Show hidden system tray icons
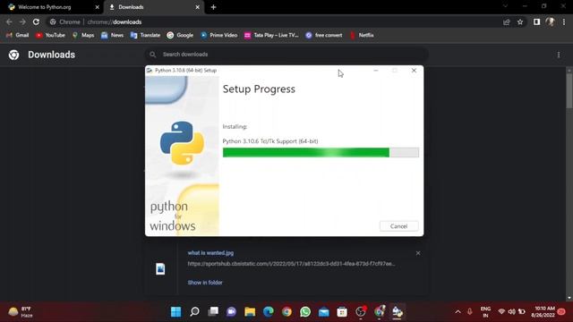This screenshot has width=573, height=322. 458,312
